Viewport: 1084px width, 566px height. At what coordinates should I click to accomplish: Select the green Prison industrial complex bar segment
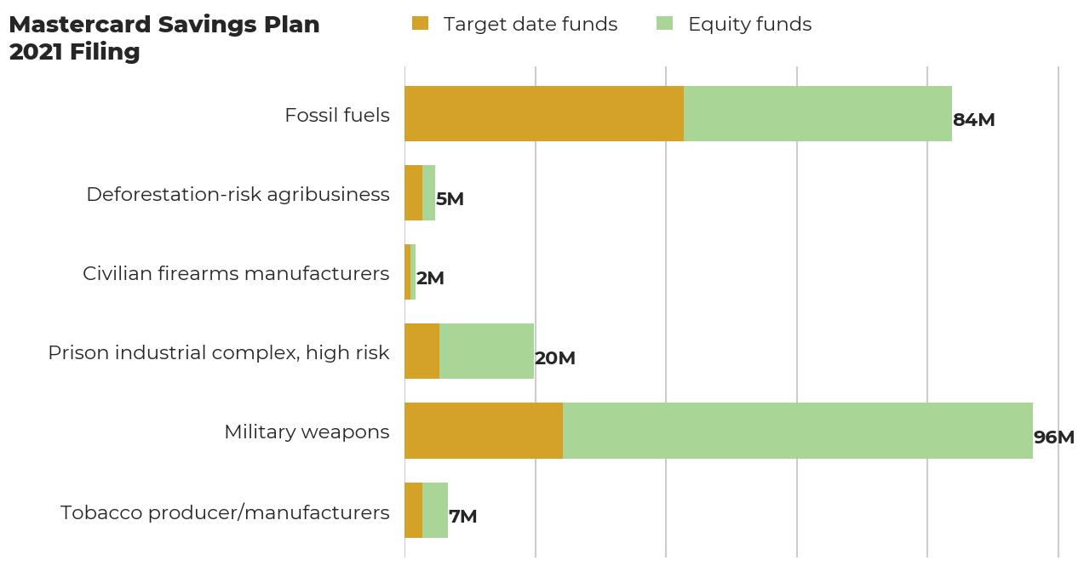[486, 351]
